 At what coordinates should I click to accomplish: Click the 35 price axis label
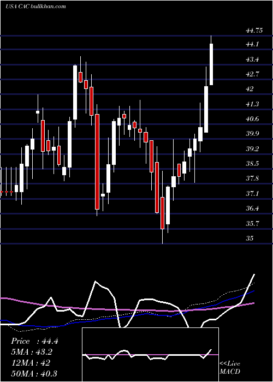pyautogui.click(x=250, y=238)
